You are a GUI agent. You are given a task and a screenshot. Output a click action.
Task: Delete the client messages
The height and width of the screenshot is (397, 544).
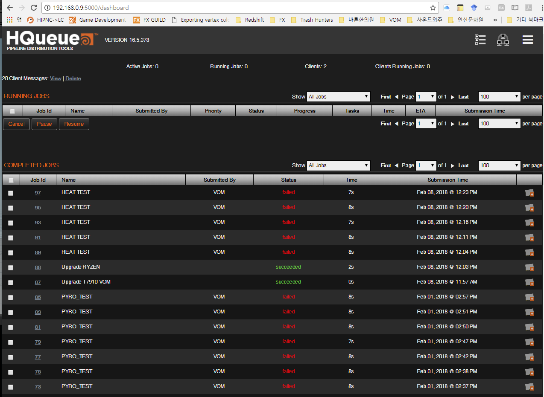[73, 78]
